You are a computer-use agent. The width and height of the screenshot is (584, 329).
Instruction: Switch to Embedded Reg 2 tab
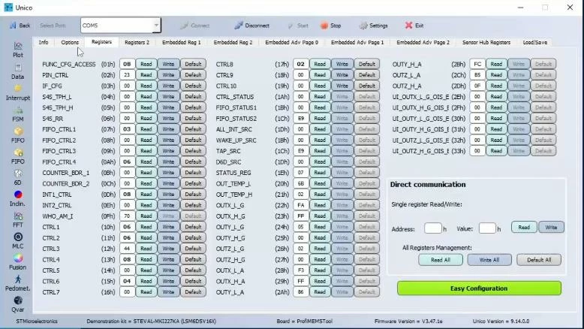(233, 42)
